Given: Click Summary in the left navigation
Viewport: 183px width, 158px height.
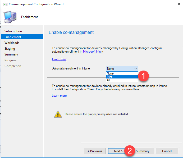Looking at the screenshot, I should 11,54.
